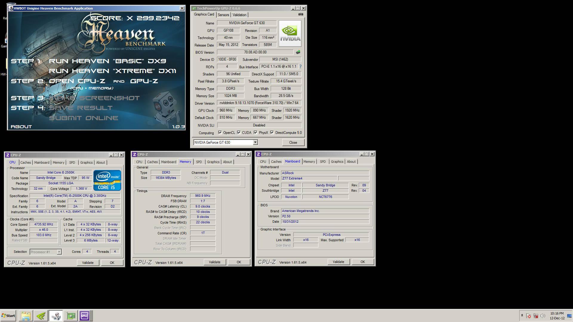Click the GPU-Z screenshot camera icon
573x322 pixels.
[x=301, y=14]
